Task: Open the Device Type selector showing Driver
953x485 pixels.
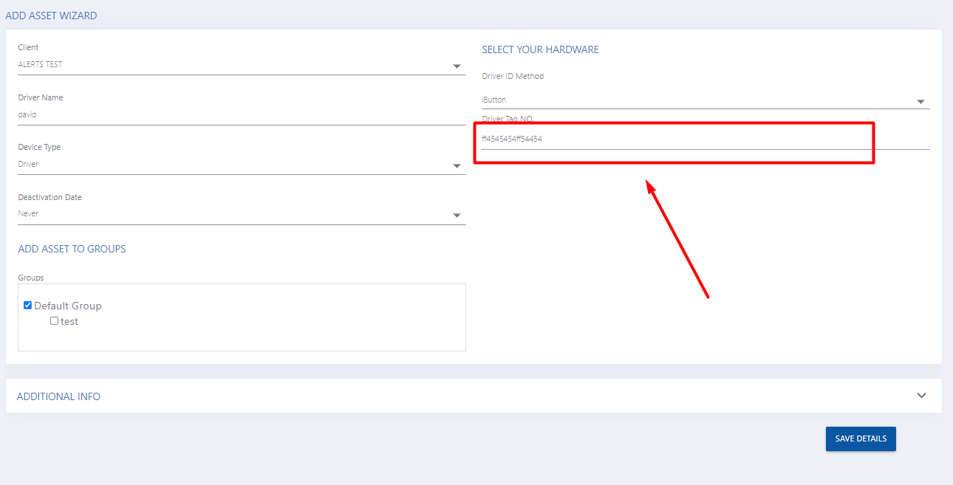Action: (222, 165)
